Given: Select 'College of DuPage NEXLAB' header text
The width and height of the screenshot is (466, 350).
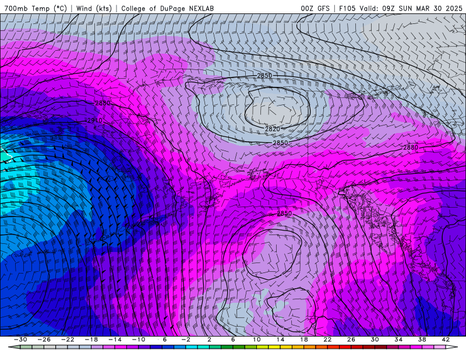Looking at the screenshot, I should point(167,8).
